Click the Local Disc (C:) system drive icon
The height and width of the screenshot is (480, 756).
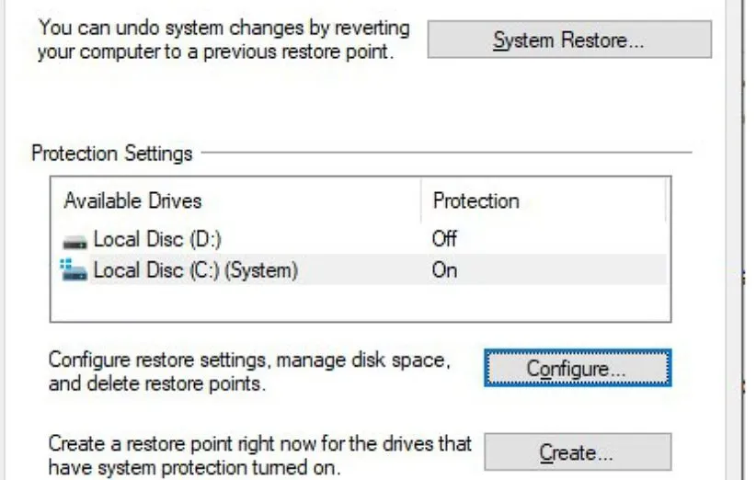click(75, 270)
